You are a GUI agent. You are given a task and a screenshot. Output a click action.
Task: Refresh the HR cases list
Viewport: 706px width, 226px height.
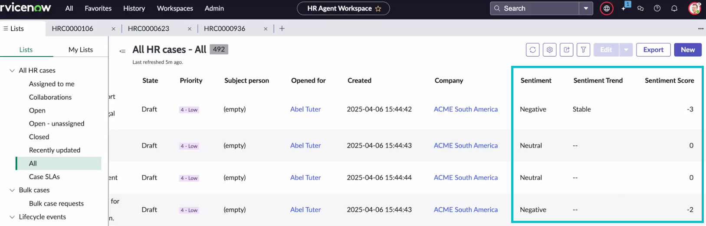[532, 50]
